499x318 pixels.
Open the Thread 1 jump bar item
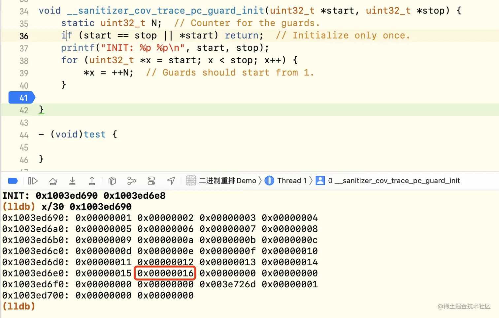click(x=286, y=181)
